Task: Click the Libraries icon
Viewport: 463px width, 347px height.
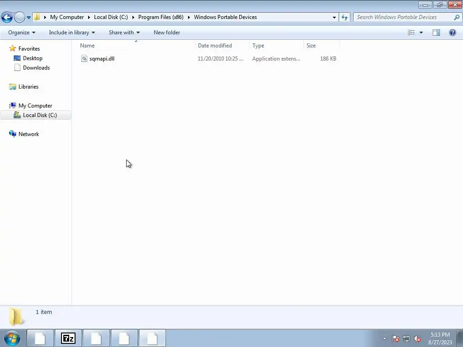Action: click(x=12, y=86)
